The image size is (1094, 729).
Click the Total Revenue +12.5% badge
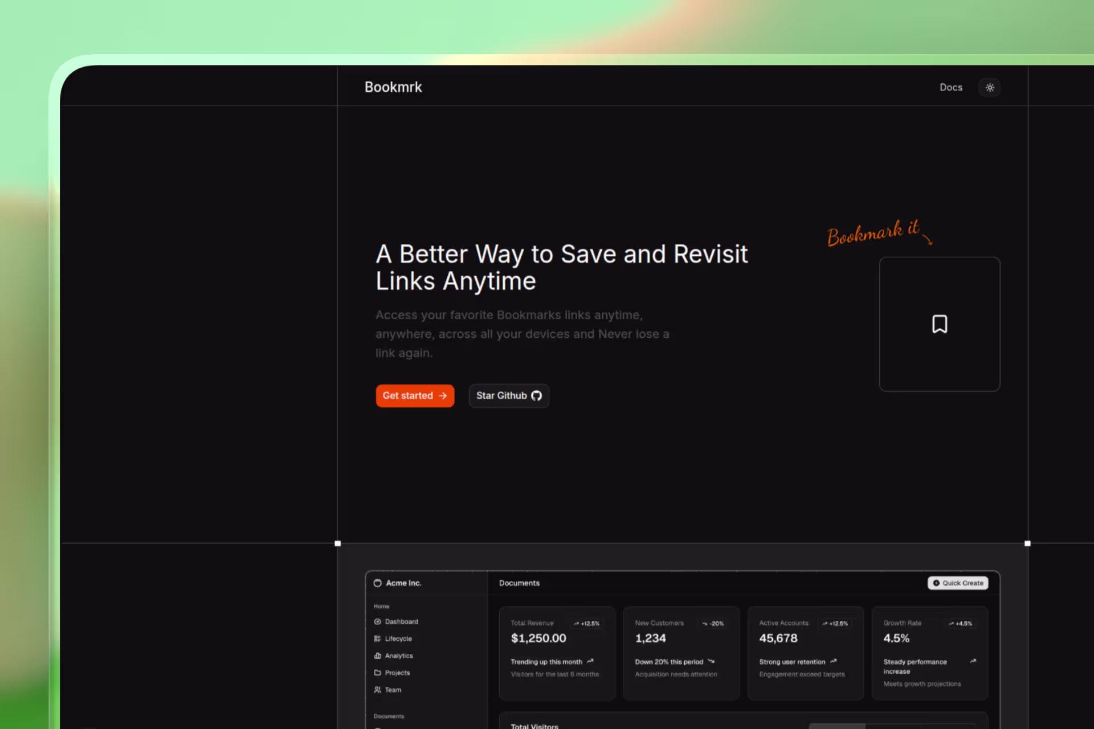point(587,624)
